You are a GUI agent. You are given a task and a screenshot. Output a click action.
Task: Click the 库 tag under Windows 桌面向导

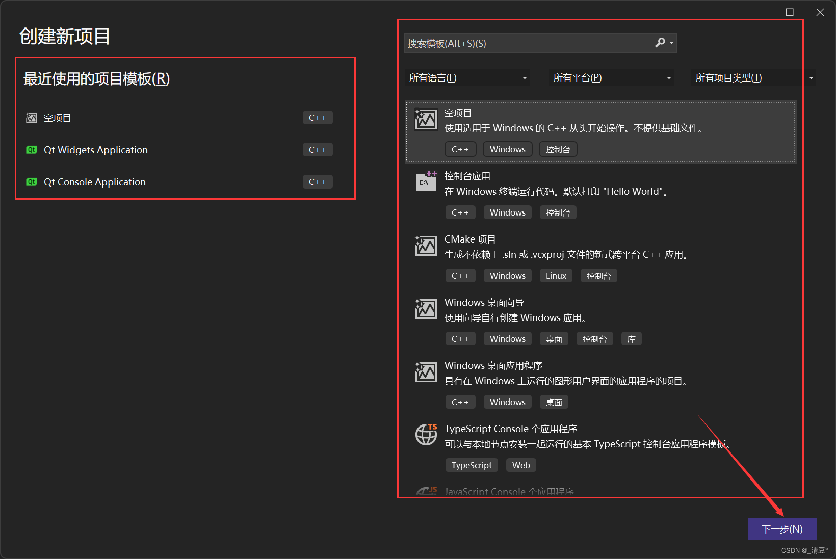click(632, 339)
